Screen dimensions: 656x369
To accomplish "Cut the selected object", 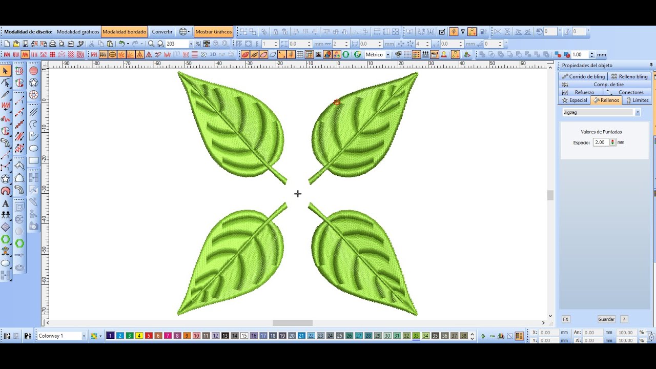I will pyautogui.click(x=92, y=44).
